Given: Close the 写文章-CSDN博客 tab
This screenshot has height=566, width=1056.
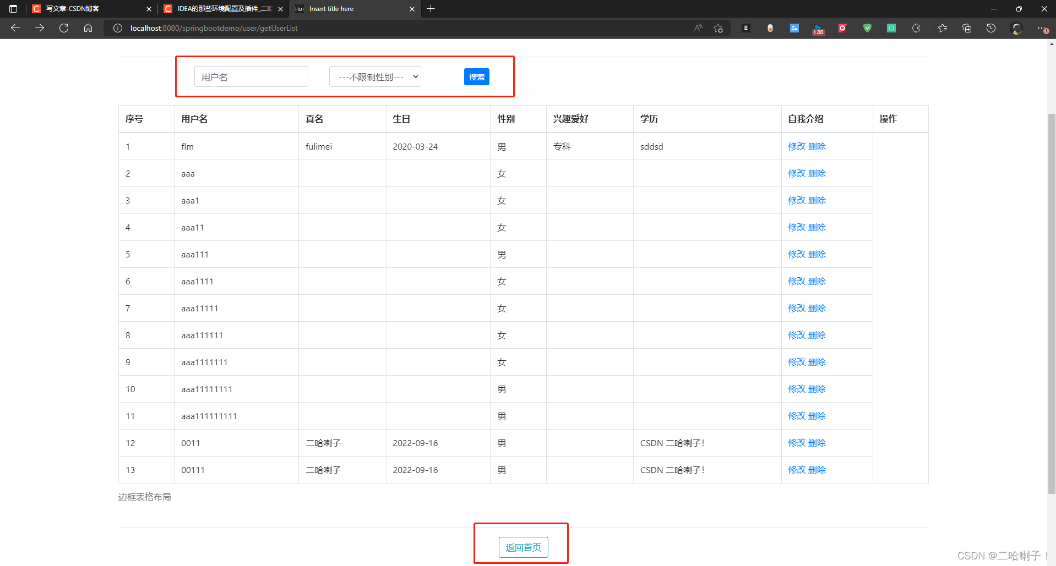Looking at the screenshot, I should coord(149,9).
